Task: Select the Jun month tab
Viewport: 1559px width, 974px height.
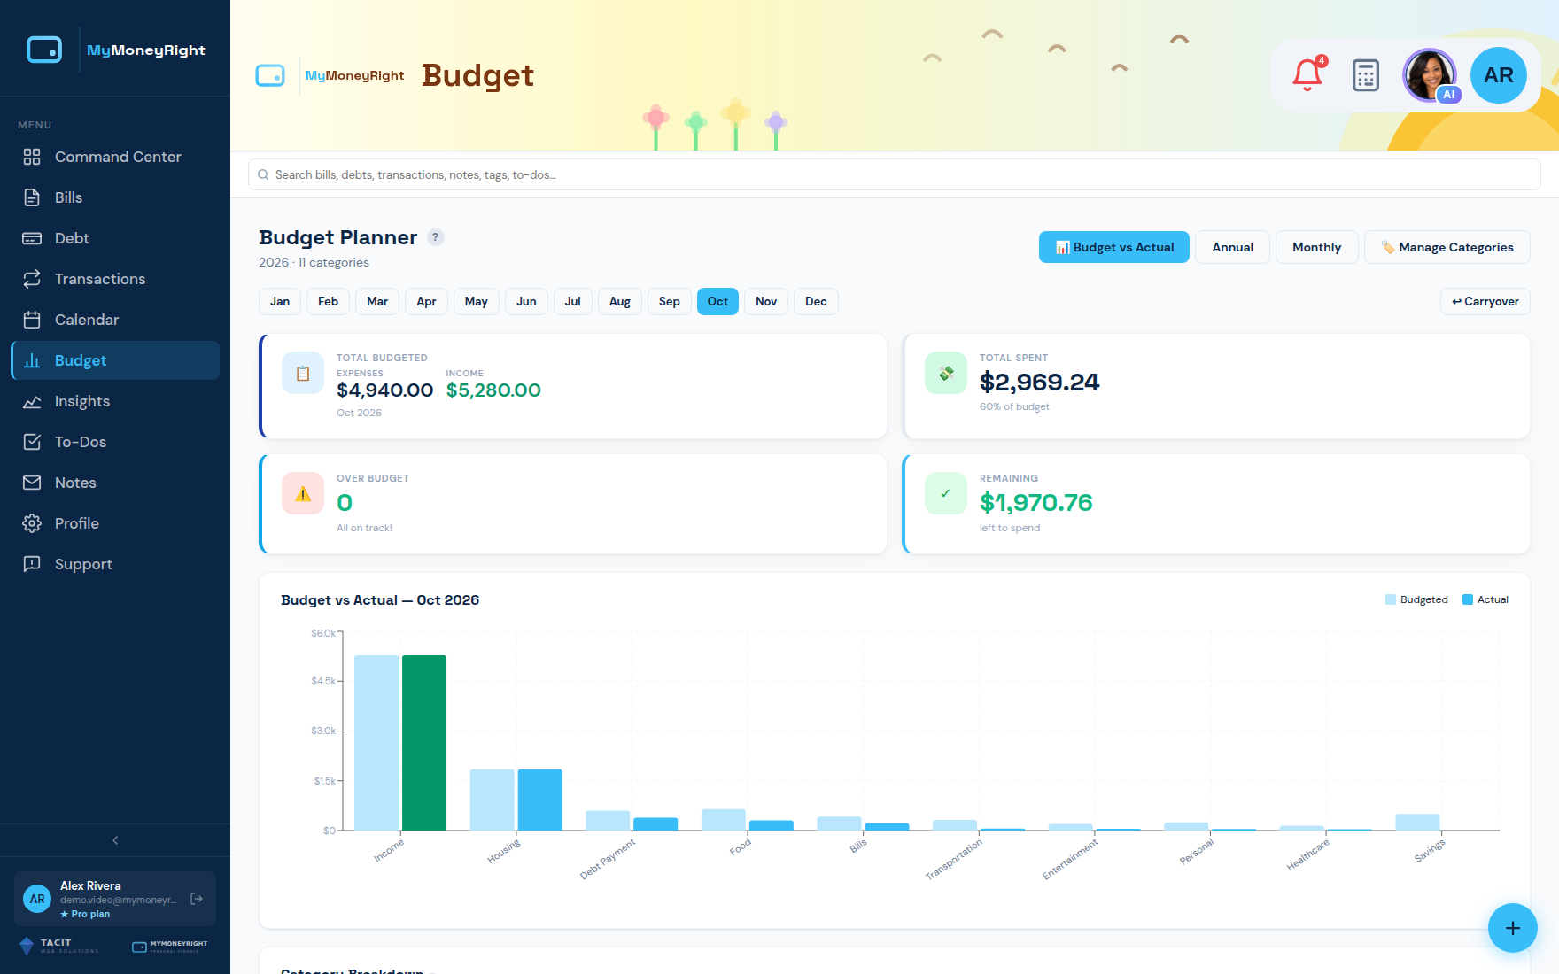Action: (x=526, y=301)
